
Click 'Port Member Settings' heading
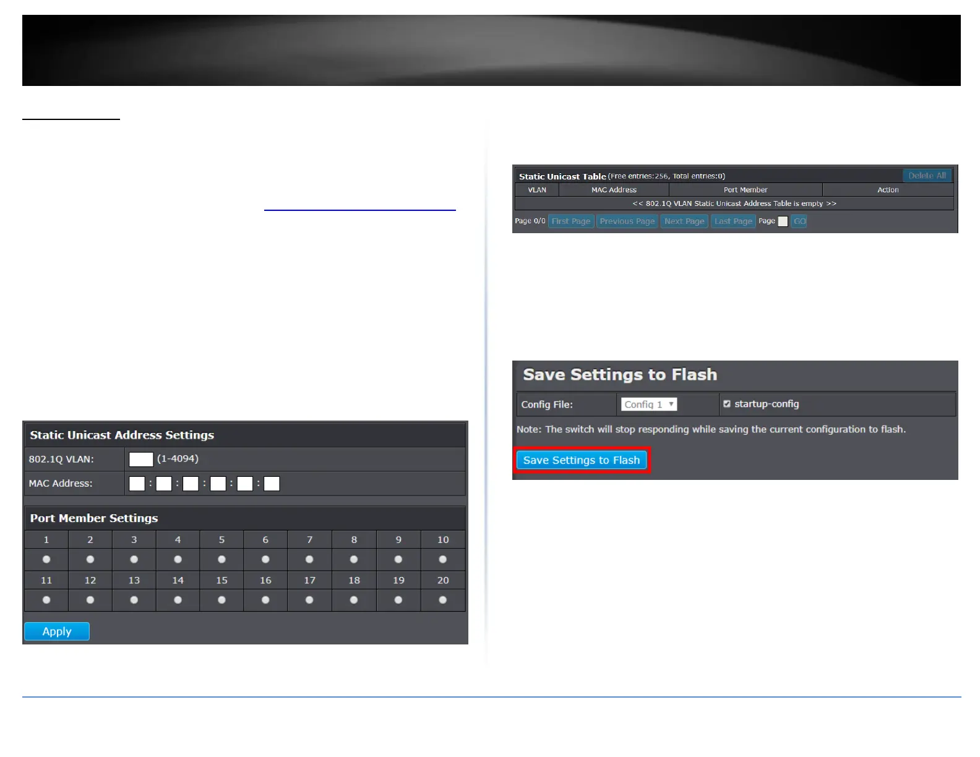(94, 518)
